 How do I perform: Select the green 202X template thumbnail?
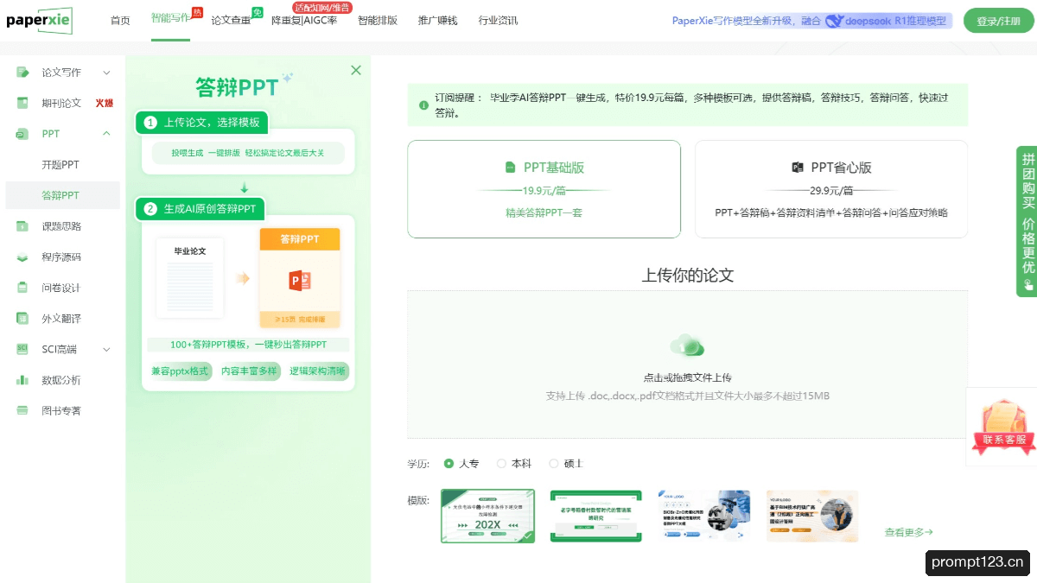pos(488,516)
